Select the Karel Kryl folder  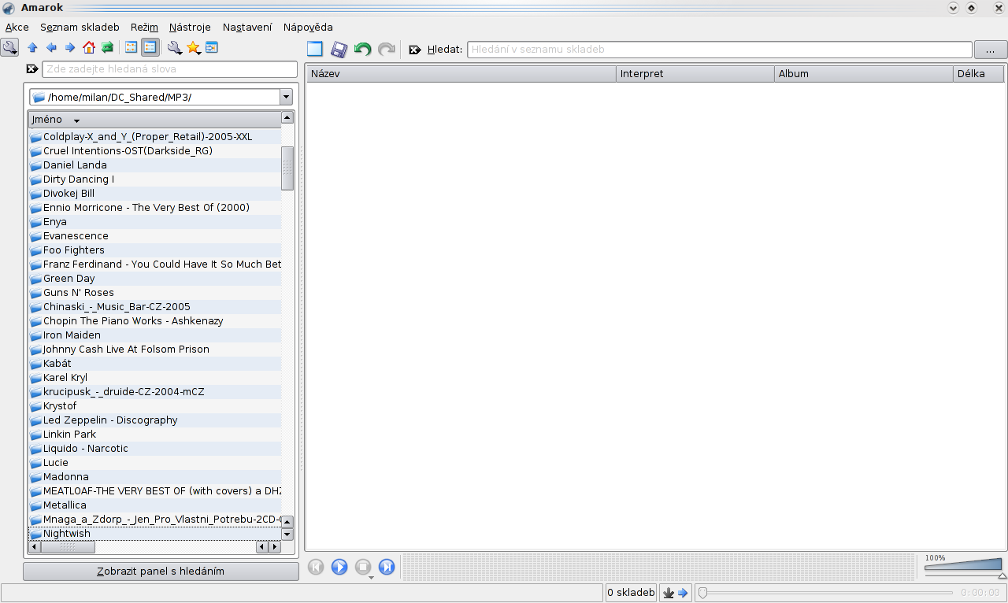65,378
